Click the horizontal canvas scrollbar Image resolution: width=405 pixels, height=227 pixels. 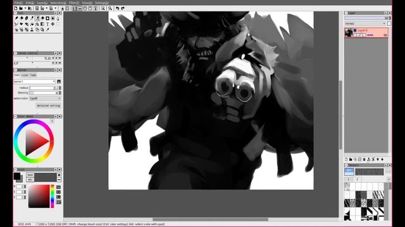tap(211, 219)
